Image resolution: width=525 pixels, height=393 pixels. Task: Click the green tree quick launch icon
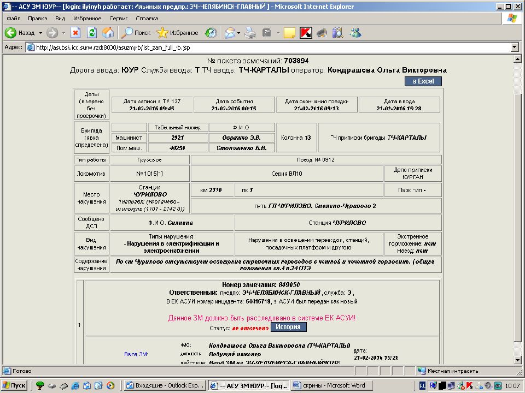[40, 385]
